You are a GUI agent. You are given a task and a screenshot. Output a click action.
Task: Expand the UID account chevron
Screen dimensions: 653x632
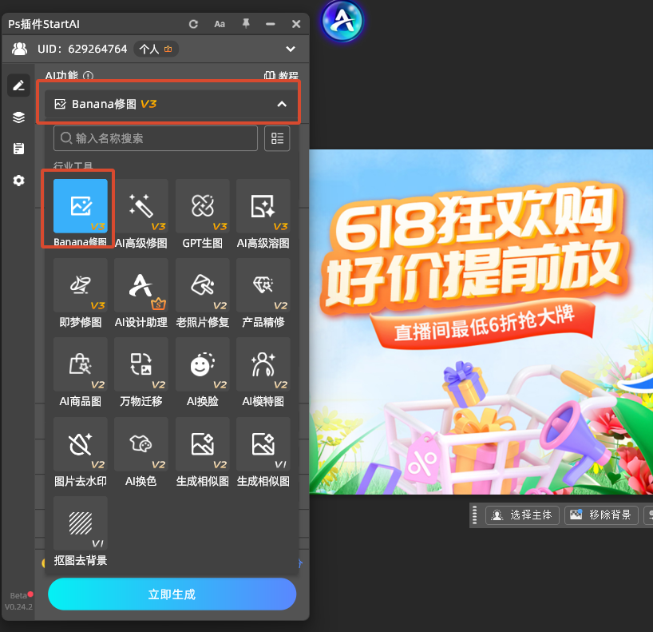(x=291, y=50)
